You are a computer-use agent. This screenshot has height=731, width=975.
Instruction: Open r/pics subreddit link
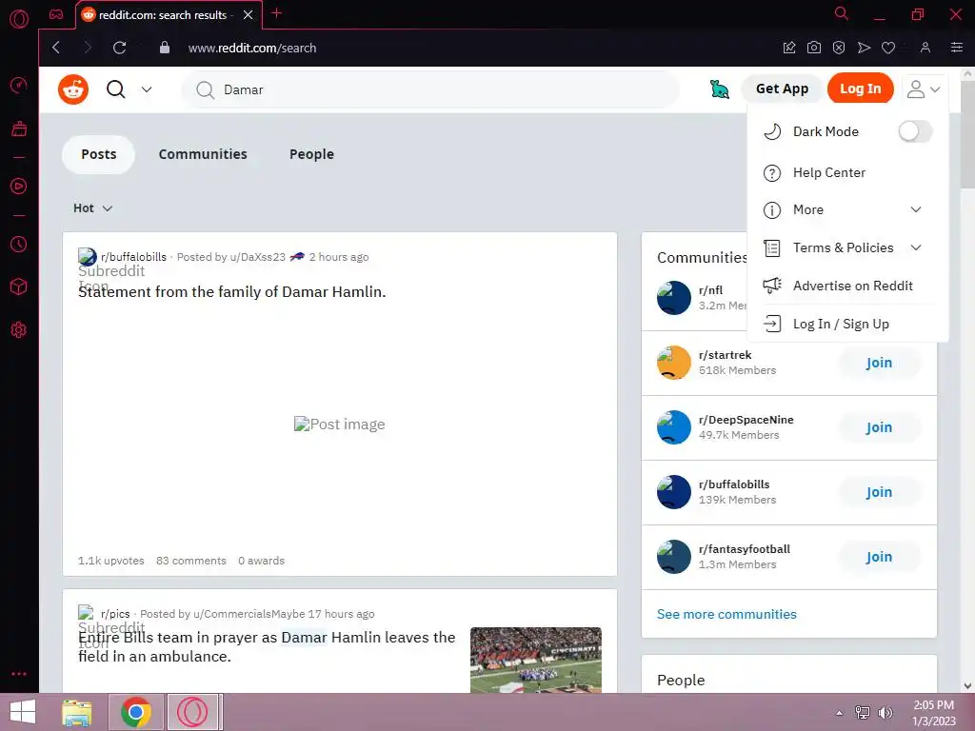tap(115, 614)
